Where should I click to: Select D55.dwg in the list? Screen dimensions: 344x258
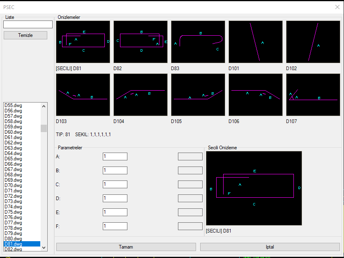coord(22,105)
